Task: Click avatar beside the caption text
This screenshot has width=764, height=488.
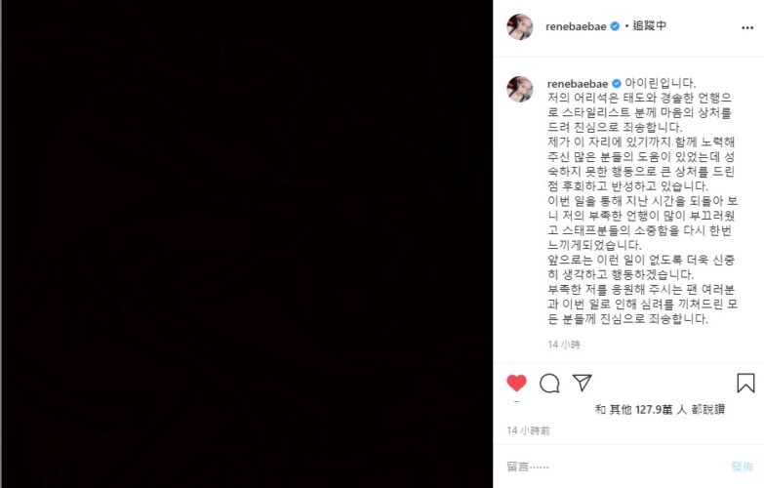Action: point(520,89)
